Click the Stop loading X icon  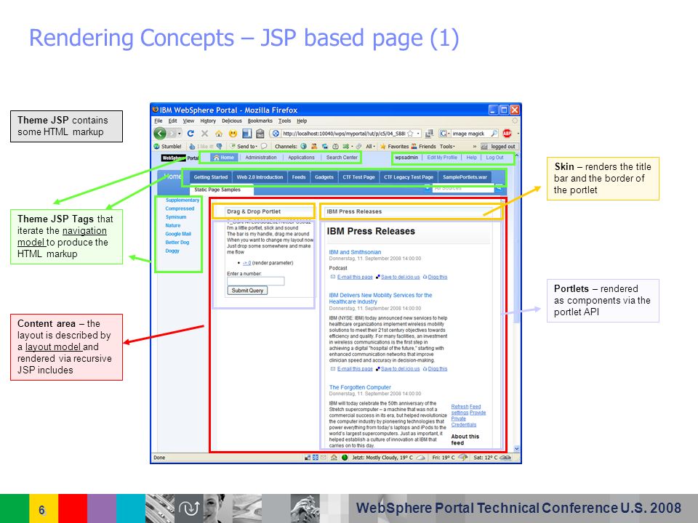(x=205, y=134)
